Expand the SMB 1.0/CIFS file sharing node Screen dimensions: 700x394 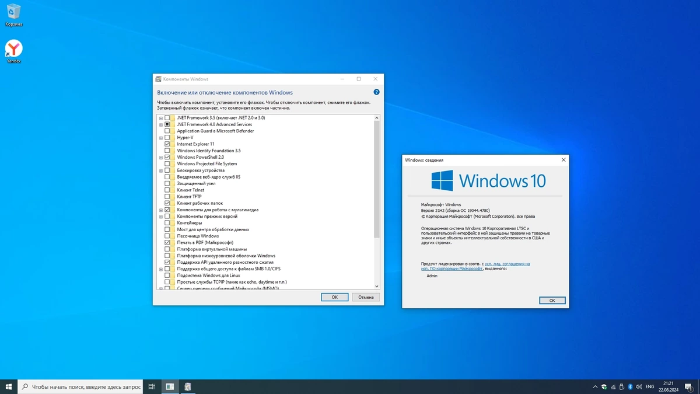pyautogui.click(x=161, y=269)
